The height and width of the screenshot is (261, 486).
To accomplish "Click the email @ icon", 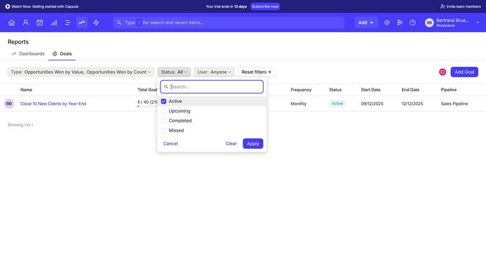I will point(387,23).
